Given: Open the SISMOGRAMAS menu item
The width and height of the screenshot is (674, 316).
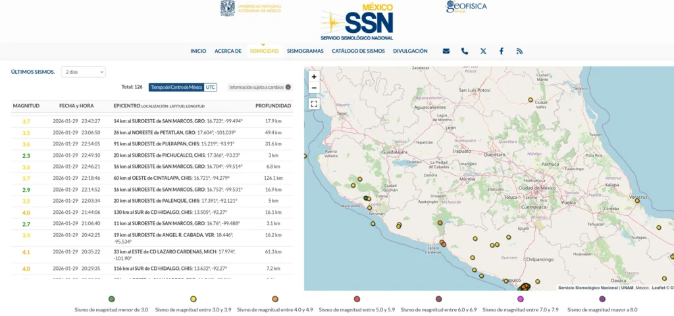Looking at the screenshot, I should click(x=305, y=51).
